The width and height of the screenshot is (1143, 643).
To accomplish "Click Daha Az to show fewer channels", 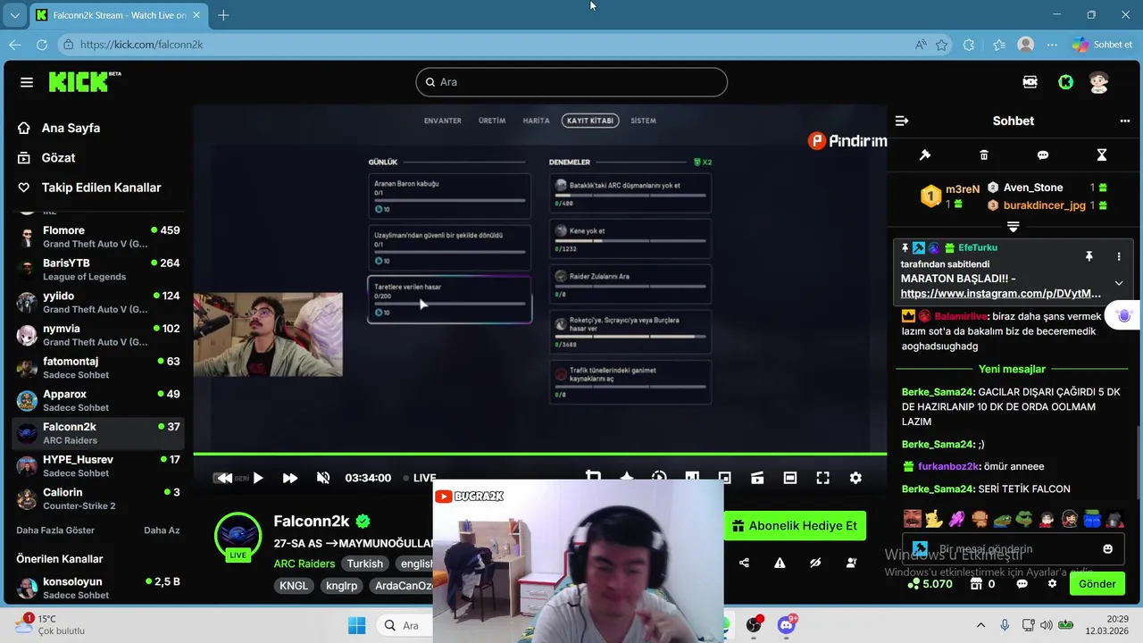I will pos(162,530).
